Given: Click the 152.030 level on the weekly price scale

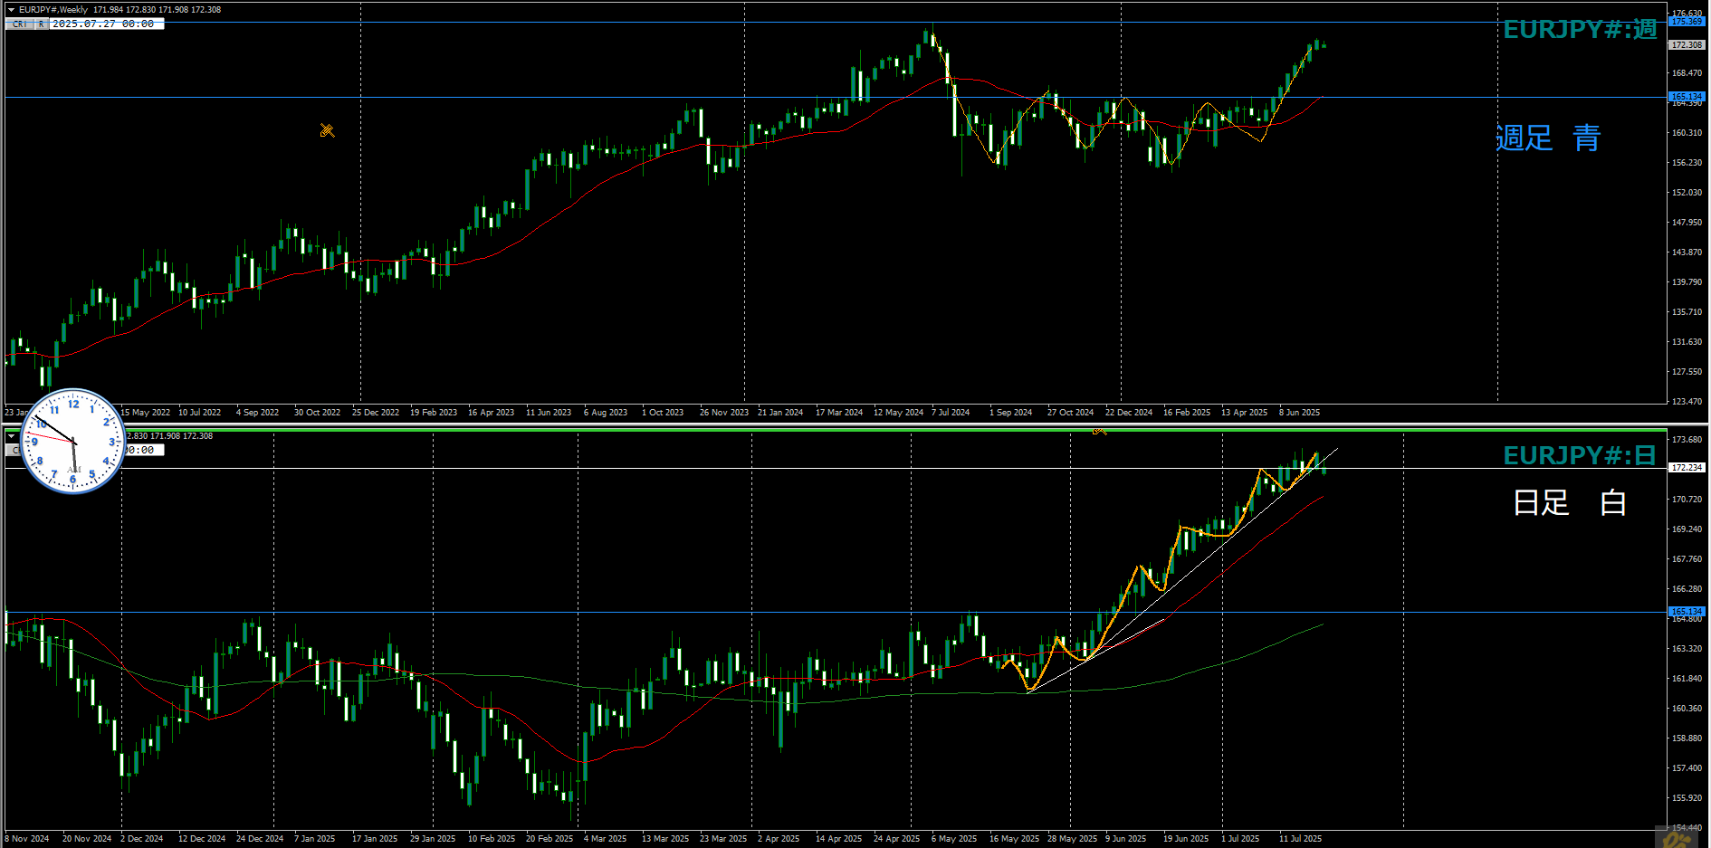Looking at the screenshot, I should coord(1687,193).
